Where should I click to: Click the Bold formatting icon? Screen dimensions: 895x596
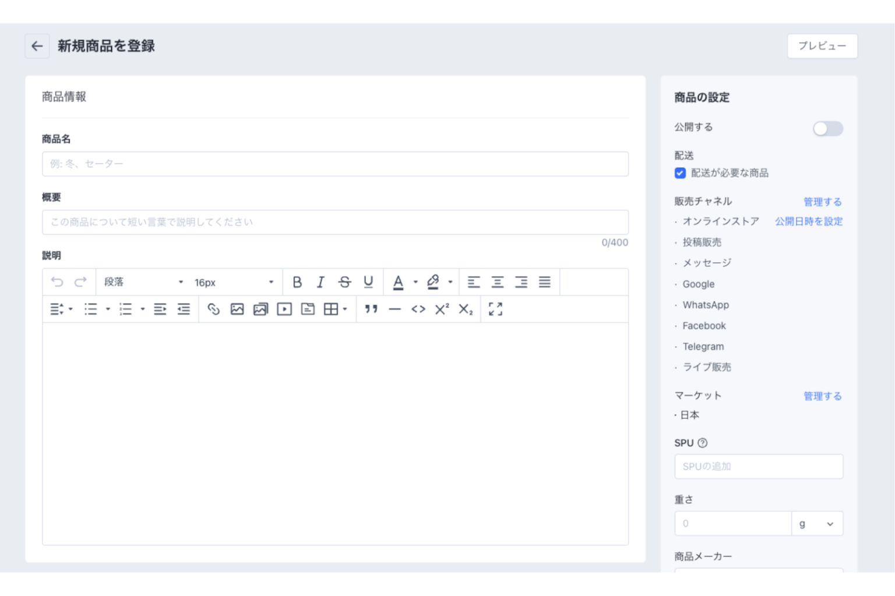click(297, 282)
